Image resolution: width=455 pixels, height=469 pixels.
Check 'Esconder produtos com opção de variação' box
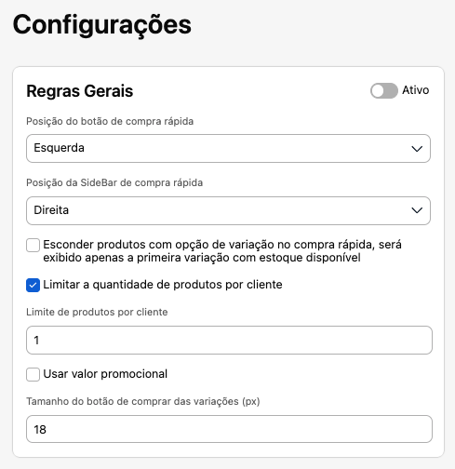(x=33, y=246)
